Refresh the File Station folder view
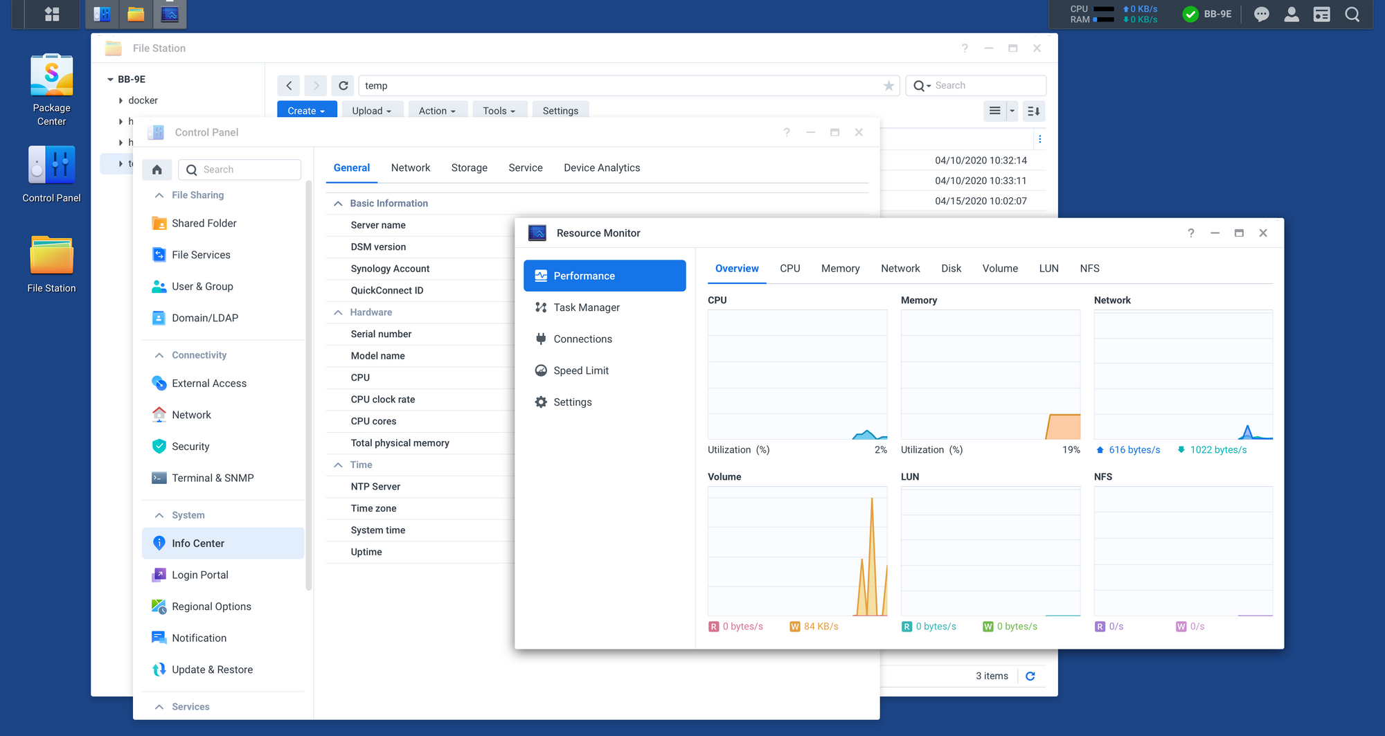Screen dimensions: 1385x736 pos(343,86)
